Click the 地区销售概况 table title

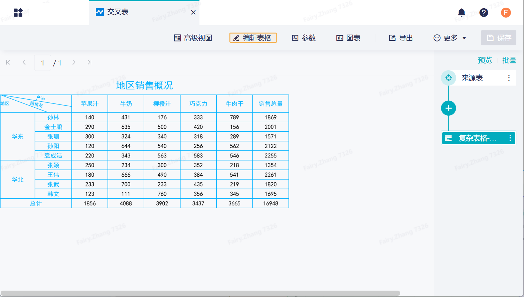coord(145,86)
